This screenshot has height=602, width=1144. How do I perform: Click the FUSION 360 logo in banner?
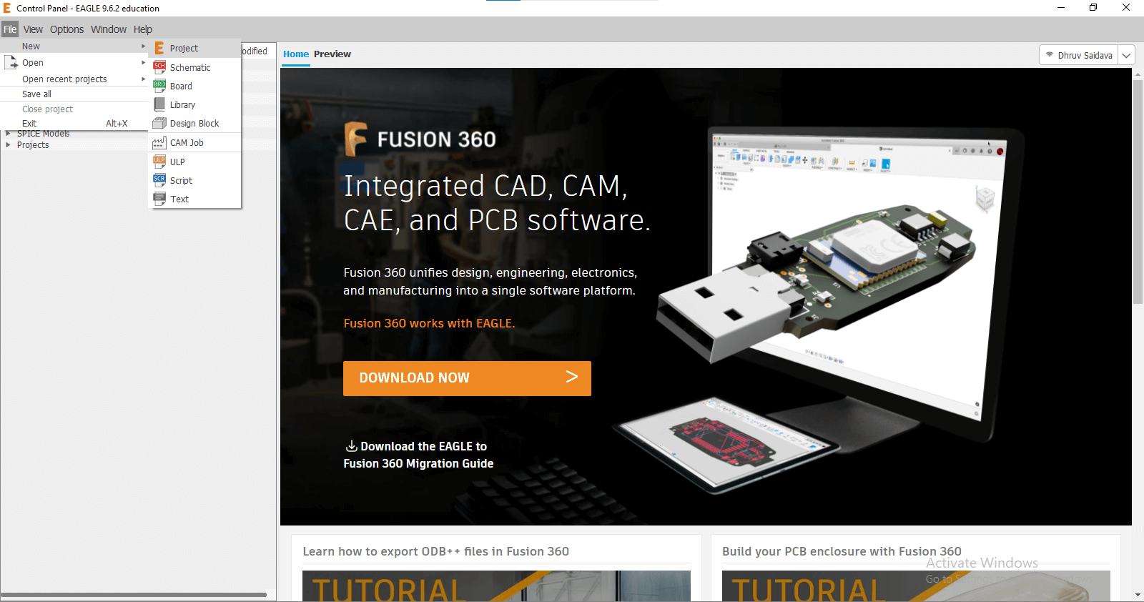point(420,139)
